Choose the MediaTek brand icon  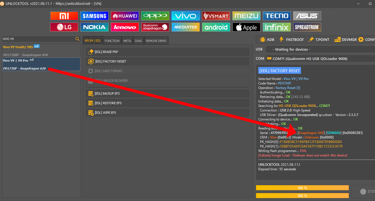(x=186, y=27)
